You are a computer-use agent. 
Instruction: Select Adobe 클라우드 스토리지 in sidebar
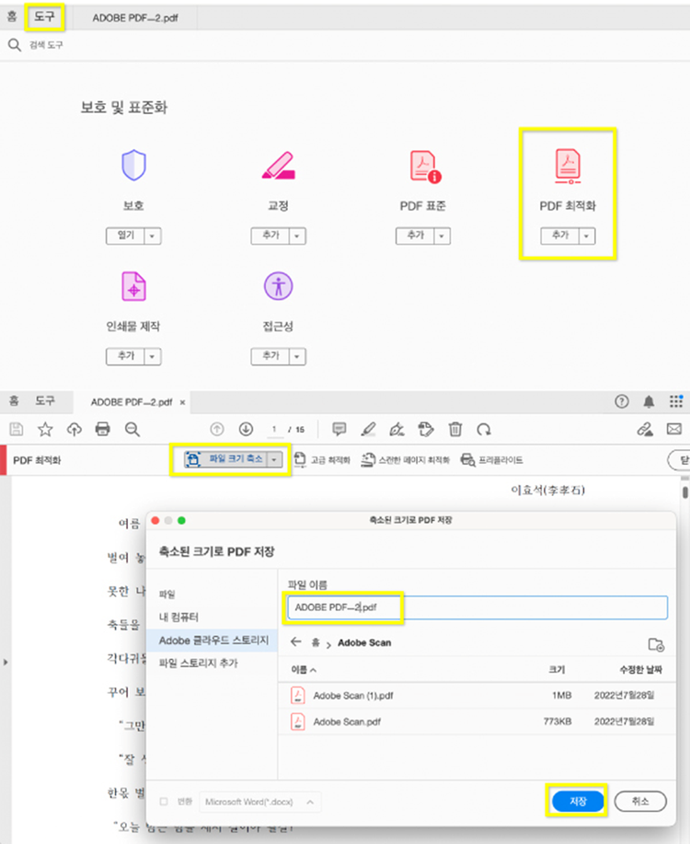coord(213,641)
